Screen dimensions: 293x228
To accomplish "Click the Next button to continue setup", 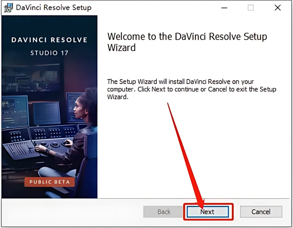I will [x=208, y=212].
